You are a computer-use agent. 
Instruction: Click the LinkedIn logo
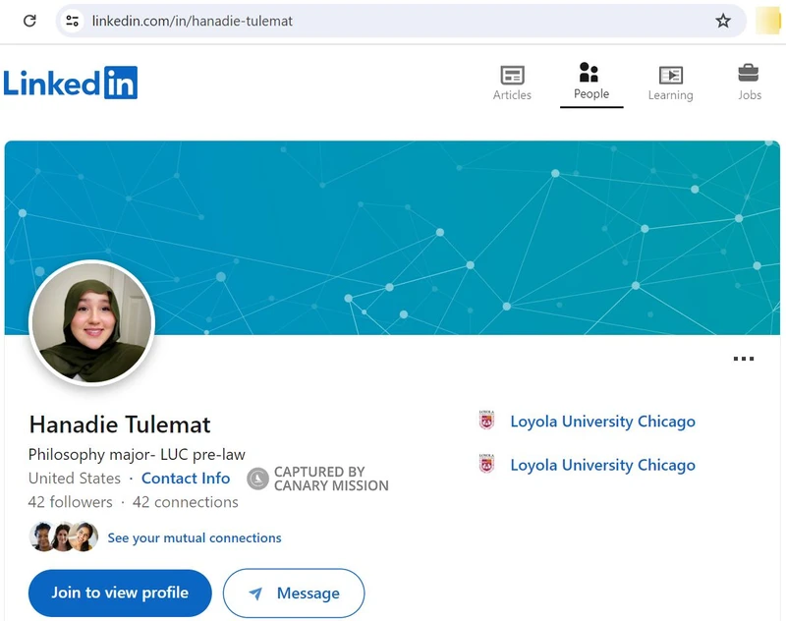click(71, 83)
